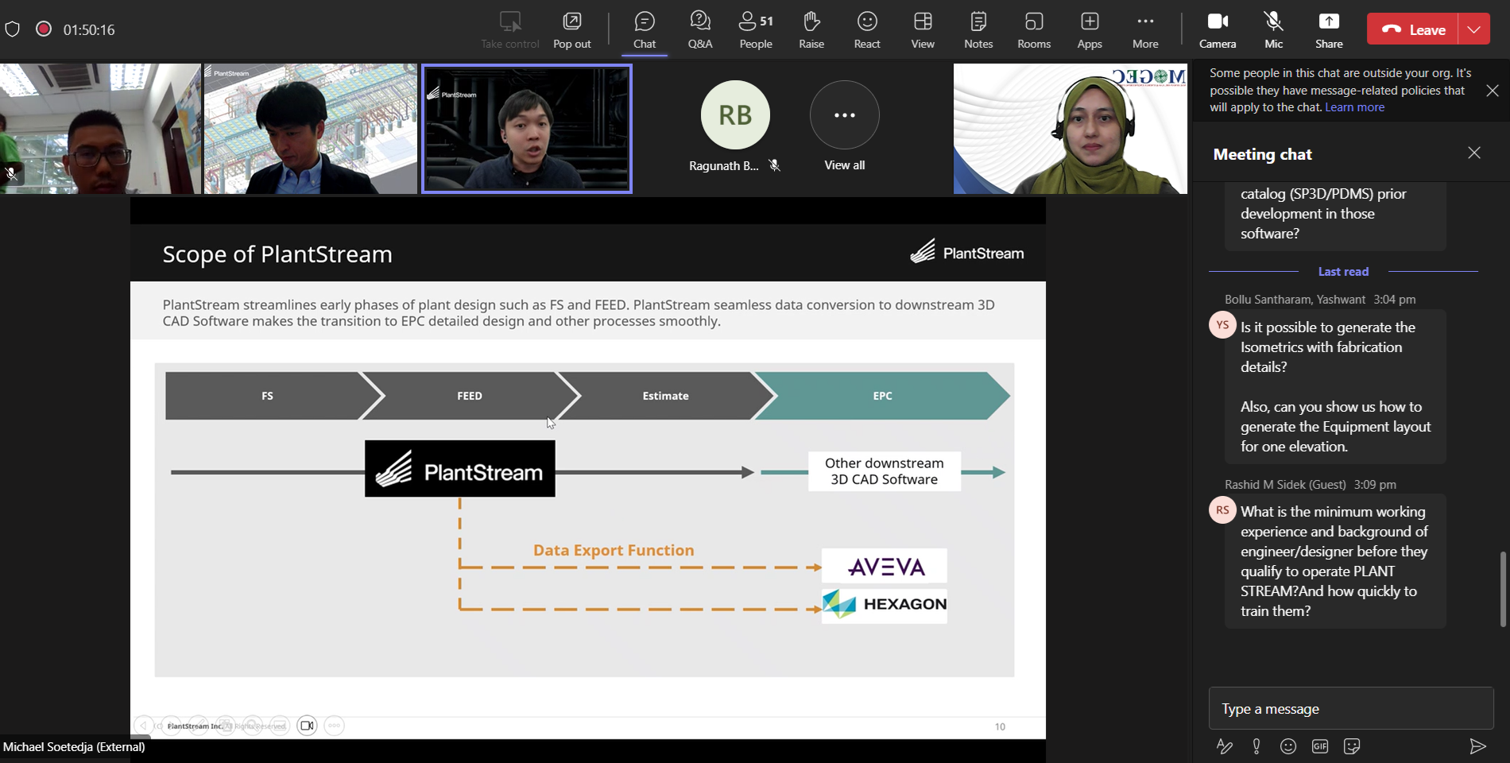1510x763 pixels.
Task: Click RS avatar in chat
Action: [x=1222, y=509]
